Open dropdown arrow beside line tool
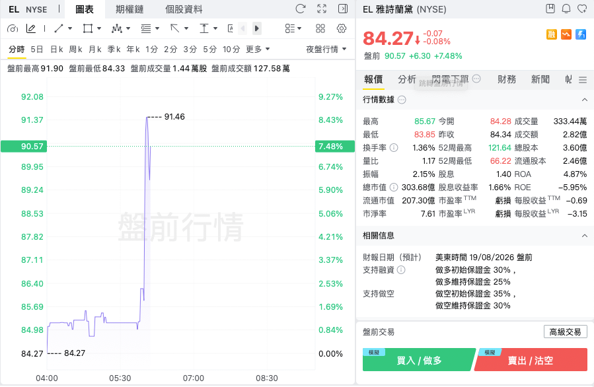This screenshot has height=387, width=594. coord(70,28)
